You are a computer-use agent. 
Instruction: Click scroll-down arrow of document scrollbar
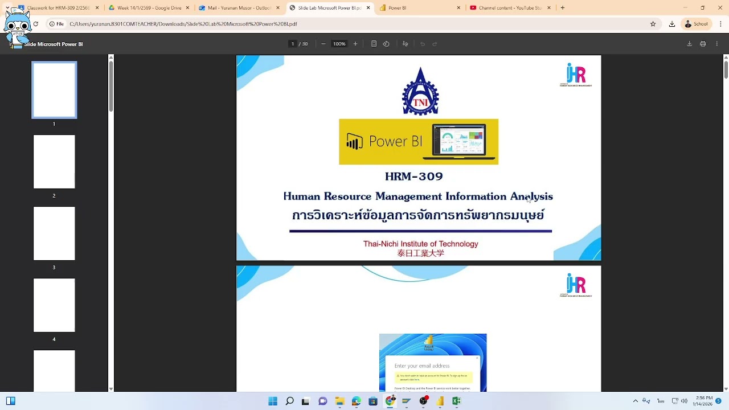click(726, 389)
